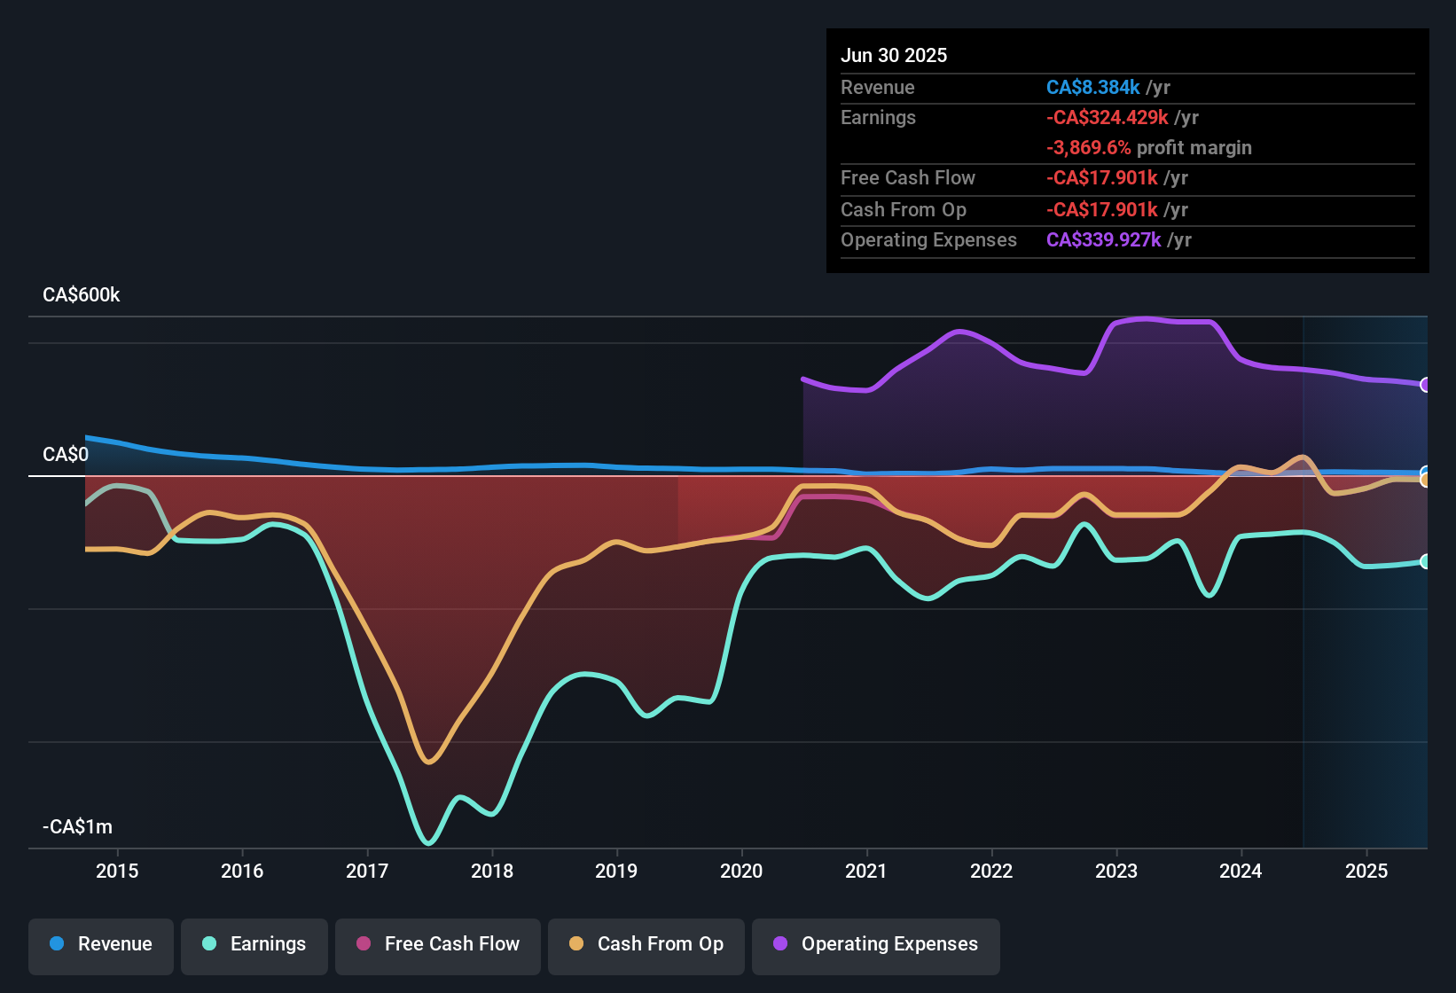Click the blue Revenue legend dot
1456x993 pixels.
[55, 945]
